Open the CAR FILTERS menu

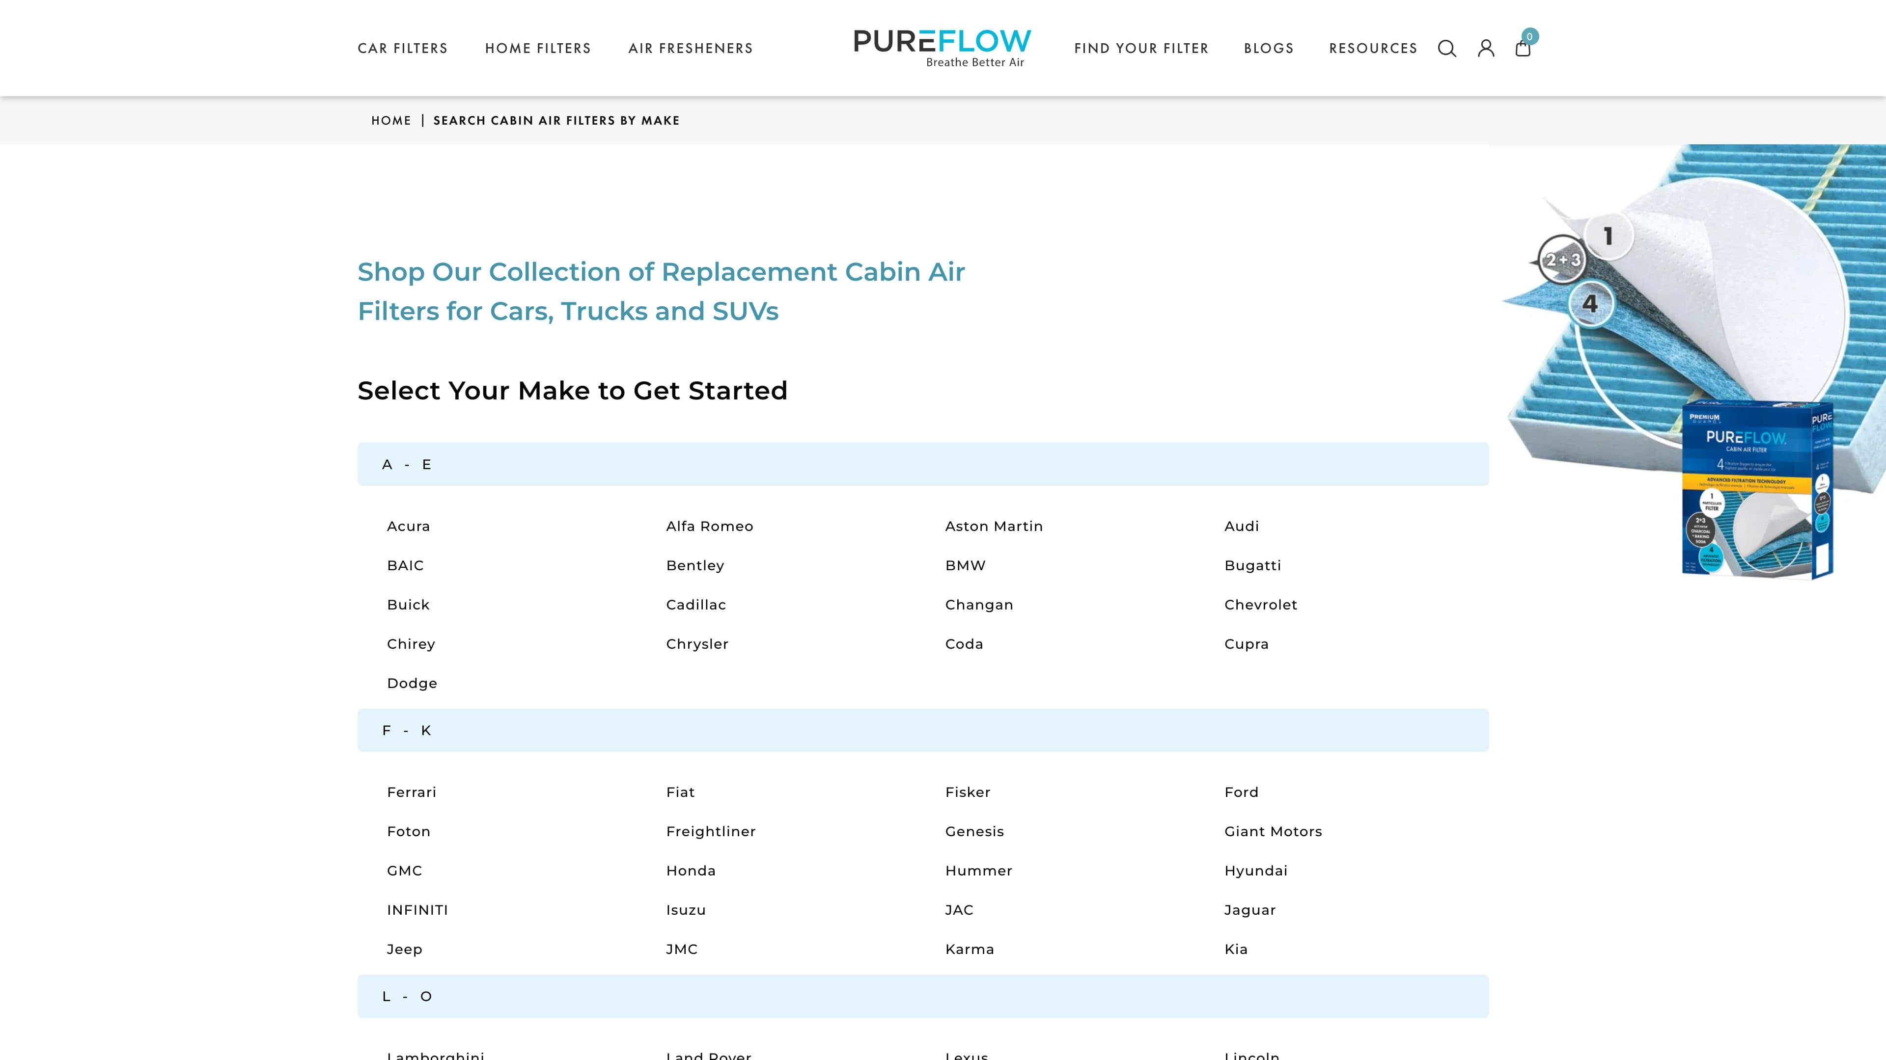[x=403, y=48]
